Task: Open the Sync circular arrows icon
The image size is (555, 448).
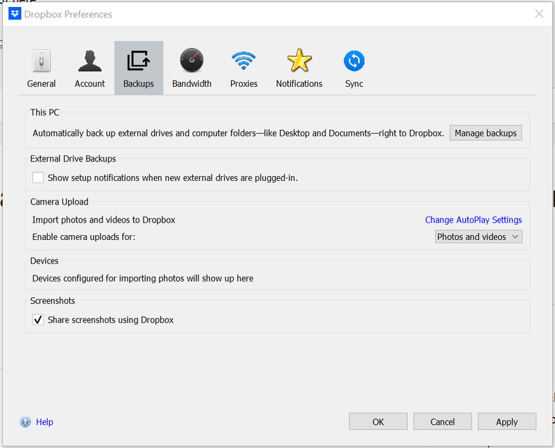Action: point(354,61)
